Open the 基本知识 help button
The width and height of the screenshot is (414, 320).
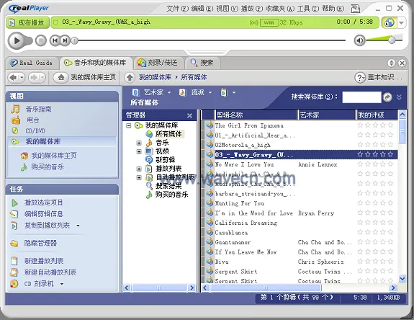coord(378,77)
